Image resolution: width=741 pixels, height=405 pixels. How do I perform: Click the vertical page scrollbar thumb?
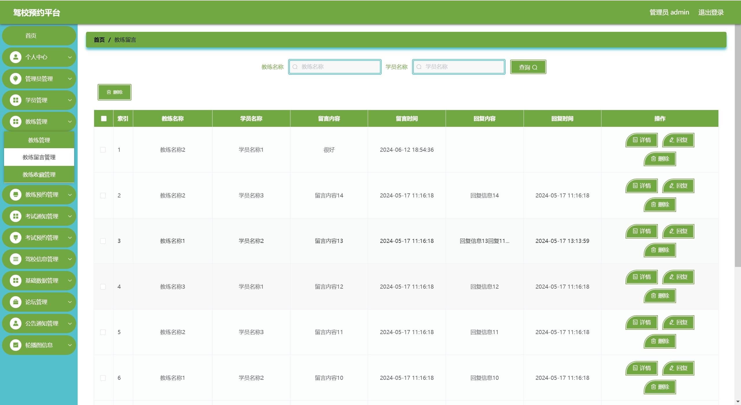(738, 145)
